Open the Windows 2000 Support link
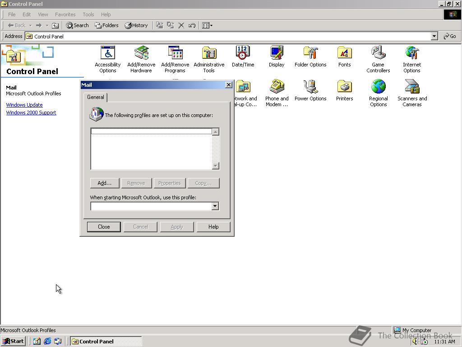This screenshot has height=347, width=462. click(31, 113)
